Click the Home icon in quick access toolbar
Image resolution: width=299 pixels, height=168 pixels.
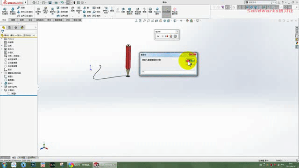tap(34, 2)
